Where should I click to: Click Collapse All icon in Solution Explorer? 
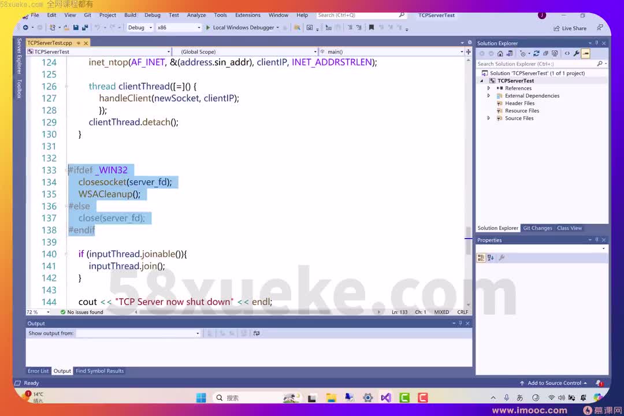pyautogui.click(x=545, y=53)
